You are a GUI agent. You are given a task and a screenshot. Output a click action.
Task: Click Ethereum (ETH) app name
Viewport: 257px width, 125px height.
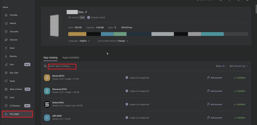[59, 89]
